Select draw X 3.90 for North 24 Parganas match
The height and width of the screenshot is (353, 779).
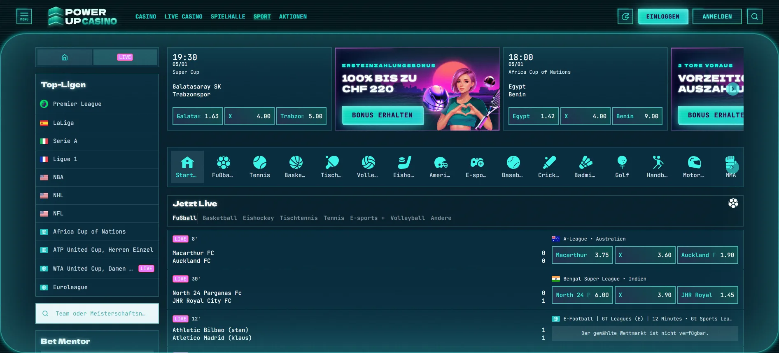645,295
